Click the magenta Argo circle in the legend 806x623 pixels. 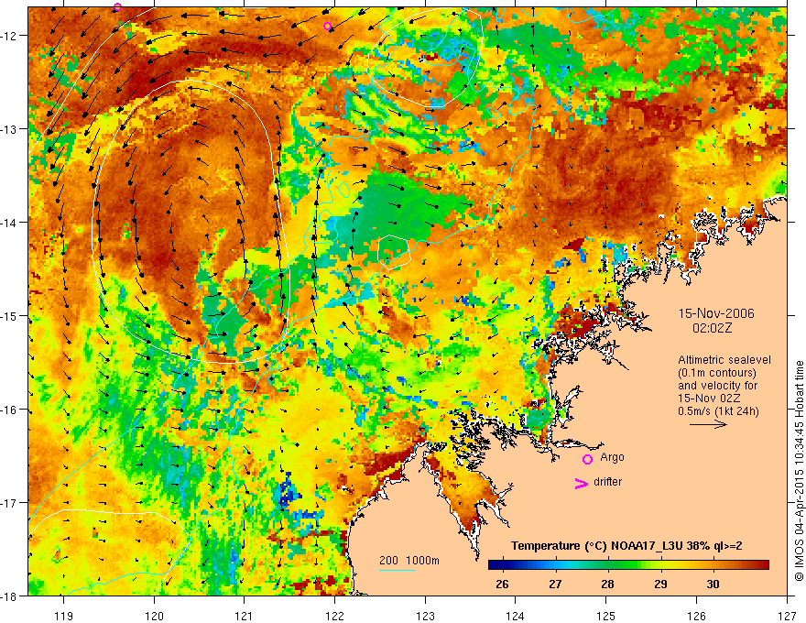point(587,459)
